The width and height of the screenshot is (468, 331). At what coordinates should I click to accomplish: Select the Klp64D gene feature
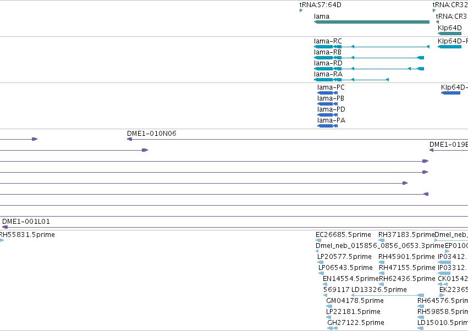[x=449, y=34]
